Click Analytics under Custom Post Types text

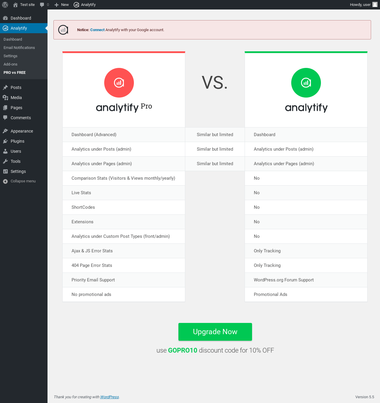pyautogui.click(x=121, y=236)
